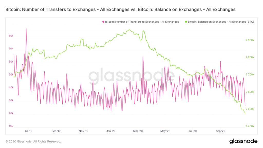Click the 80k label on the left axis
263x148 pixels.
tap(11, 36)
